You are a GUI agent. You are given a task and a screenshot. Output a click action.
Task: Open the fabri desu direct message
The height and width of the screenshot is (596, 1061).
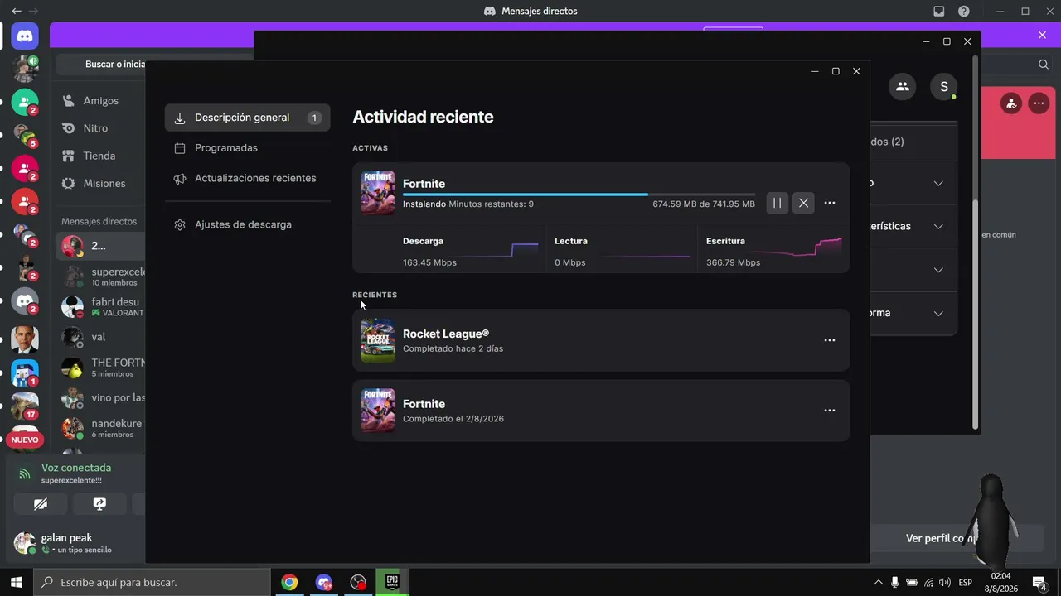pos(100,306)
